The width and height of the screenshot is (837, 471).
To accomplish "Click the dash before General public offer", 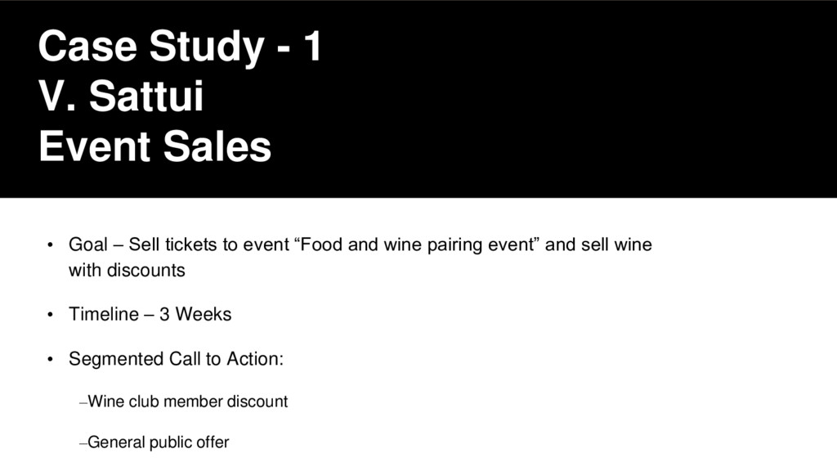I will point(83,443).
